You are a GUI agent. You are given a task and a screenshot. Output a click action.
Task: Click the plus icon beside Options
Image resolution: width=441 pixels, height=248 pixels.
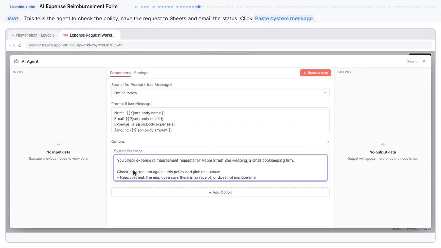click(x=328, y=142)
